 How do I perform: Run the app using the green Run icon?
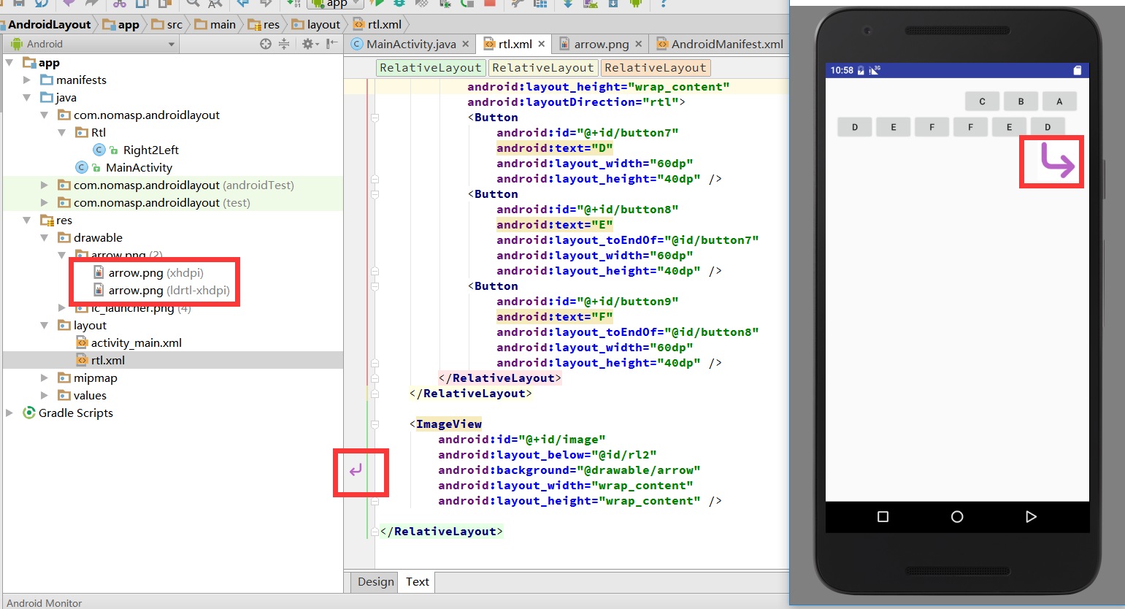[x=379, y=4]
